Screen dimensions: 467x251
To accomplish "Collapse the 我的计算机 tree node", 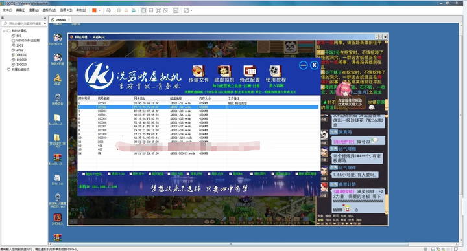I will click(4, 31).
